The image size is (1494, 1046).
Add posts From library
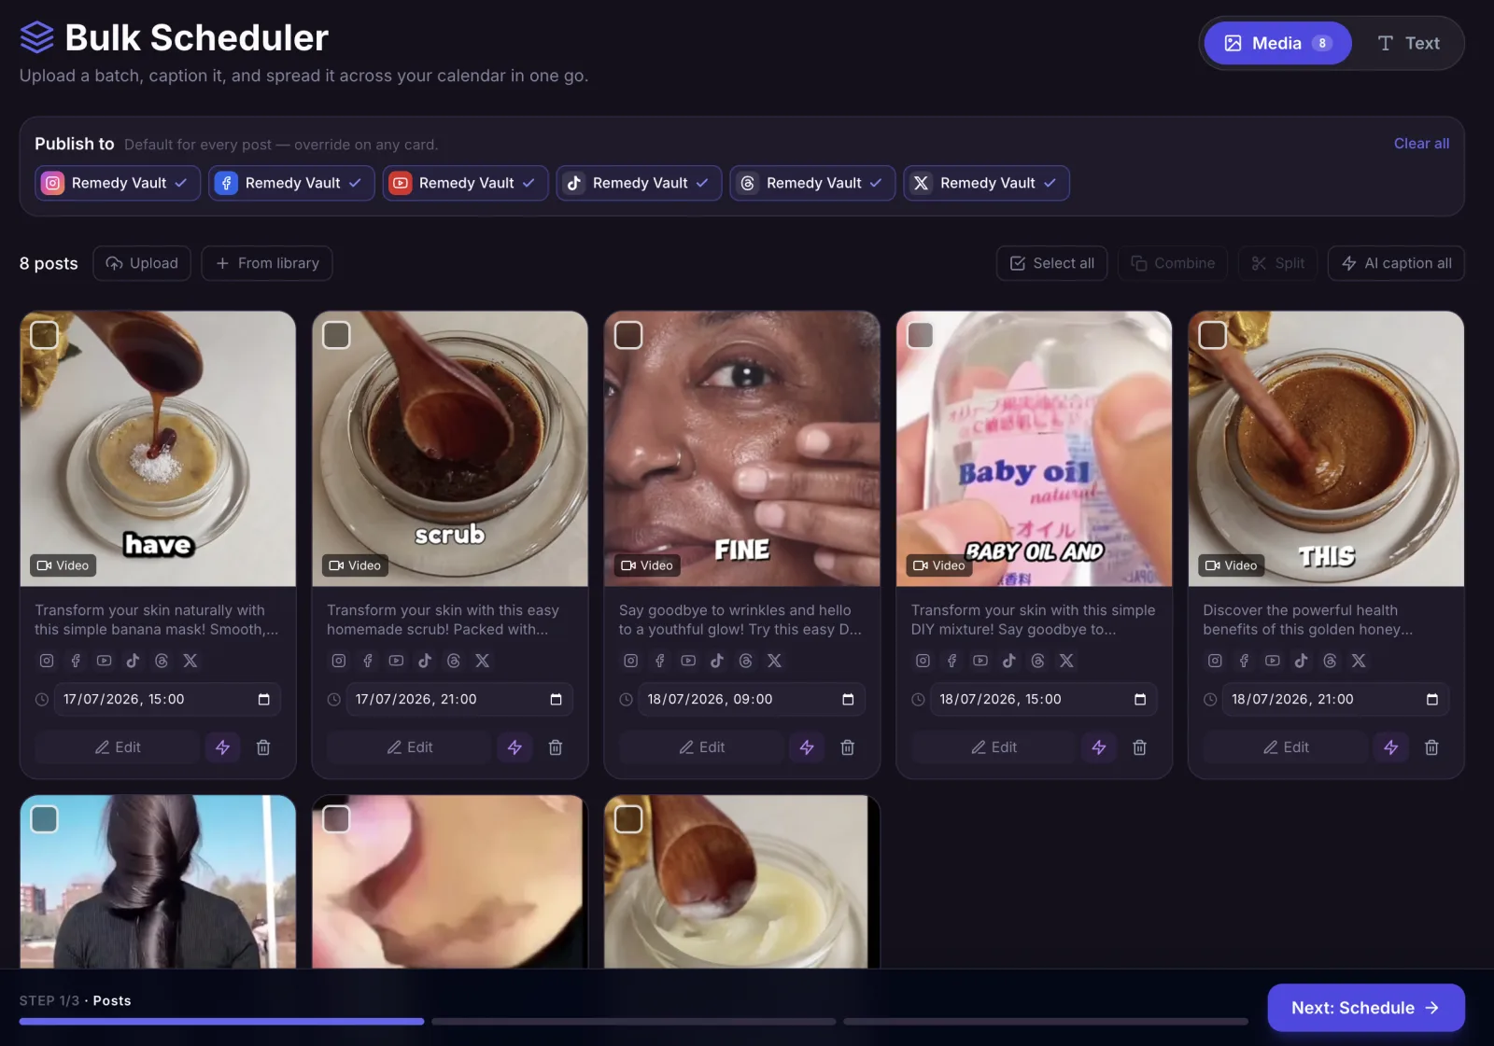[267, 263]
